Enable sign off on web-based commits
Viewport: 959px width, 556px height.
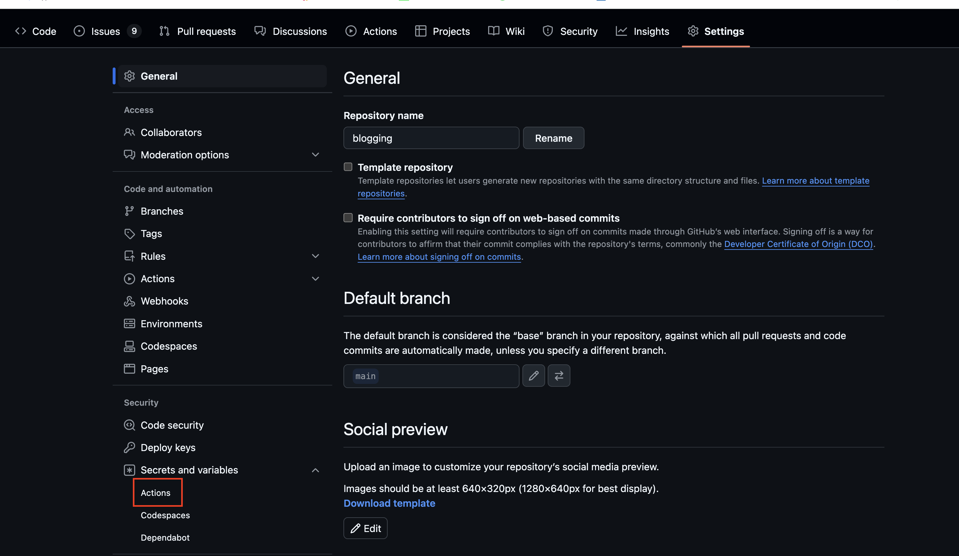pos(348,218)
